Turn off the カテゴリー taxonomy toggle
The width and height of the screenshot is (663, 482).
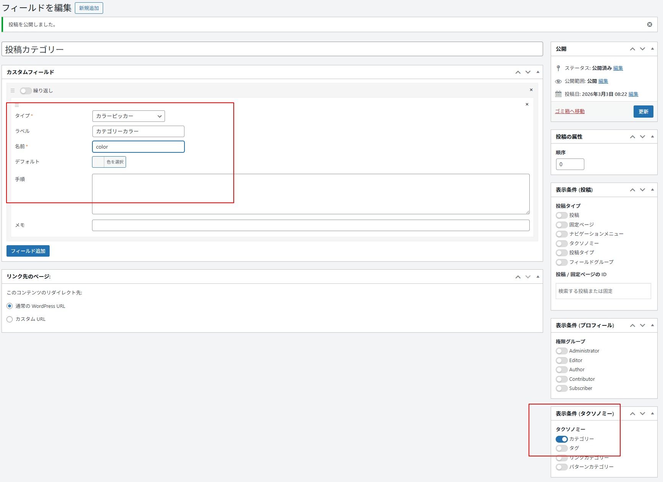point(561,439)
